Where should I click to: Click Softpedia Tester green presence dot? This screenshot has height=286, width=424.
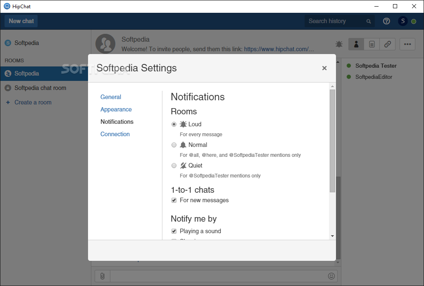click(349, 66)
